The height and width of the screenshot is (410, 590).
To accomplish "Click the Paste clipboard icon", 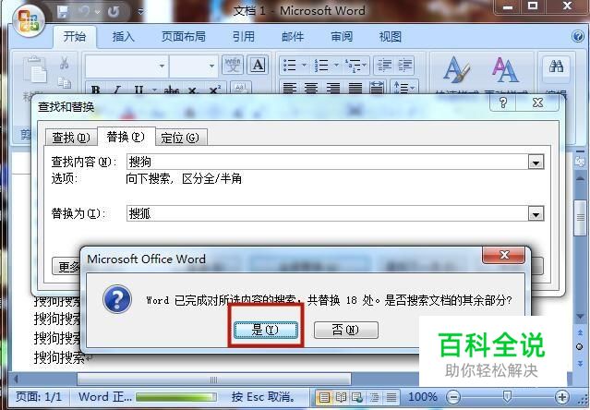I will click(35, 70).
